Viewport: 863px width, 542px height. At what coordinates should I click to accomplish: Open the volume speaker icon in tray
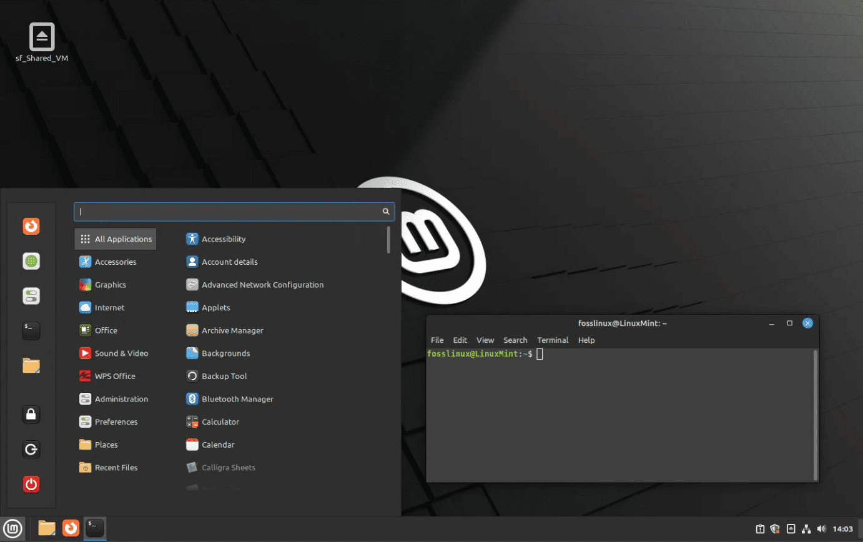tap(821, 529)
